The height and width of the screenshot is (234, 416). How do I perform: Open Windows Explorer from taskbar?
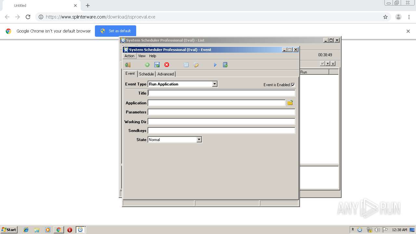(x=37, y=230)
